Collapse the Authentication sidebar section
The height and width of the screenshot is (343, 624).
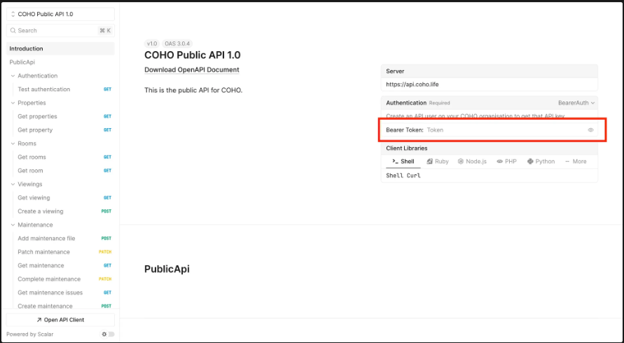click(13, 76)
